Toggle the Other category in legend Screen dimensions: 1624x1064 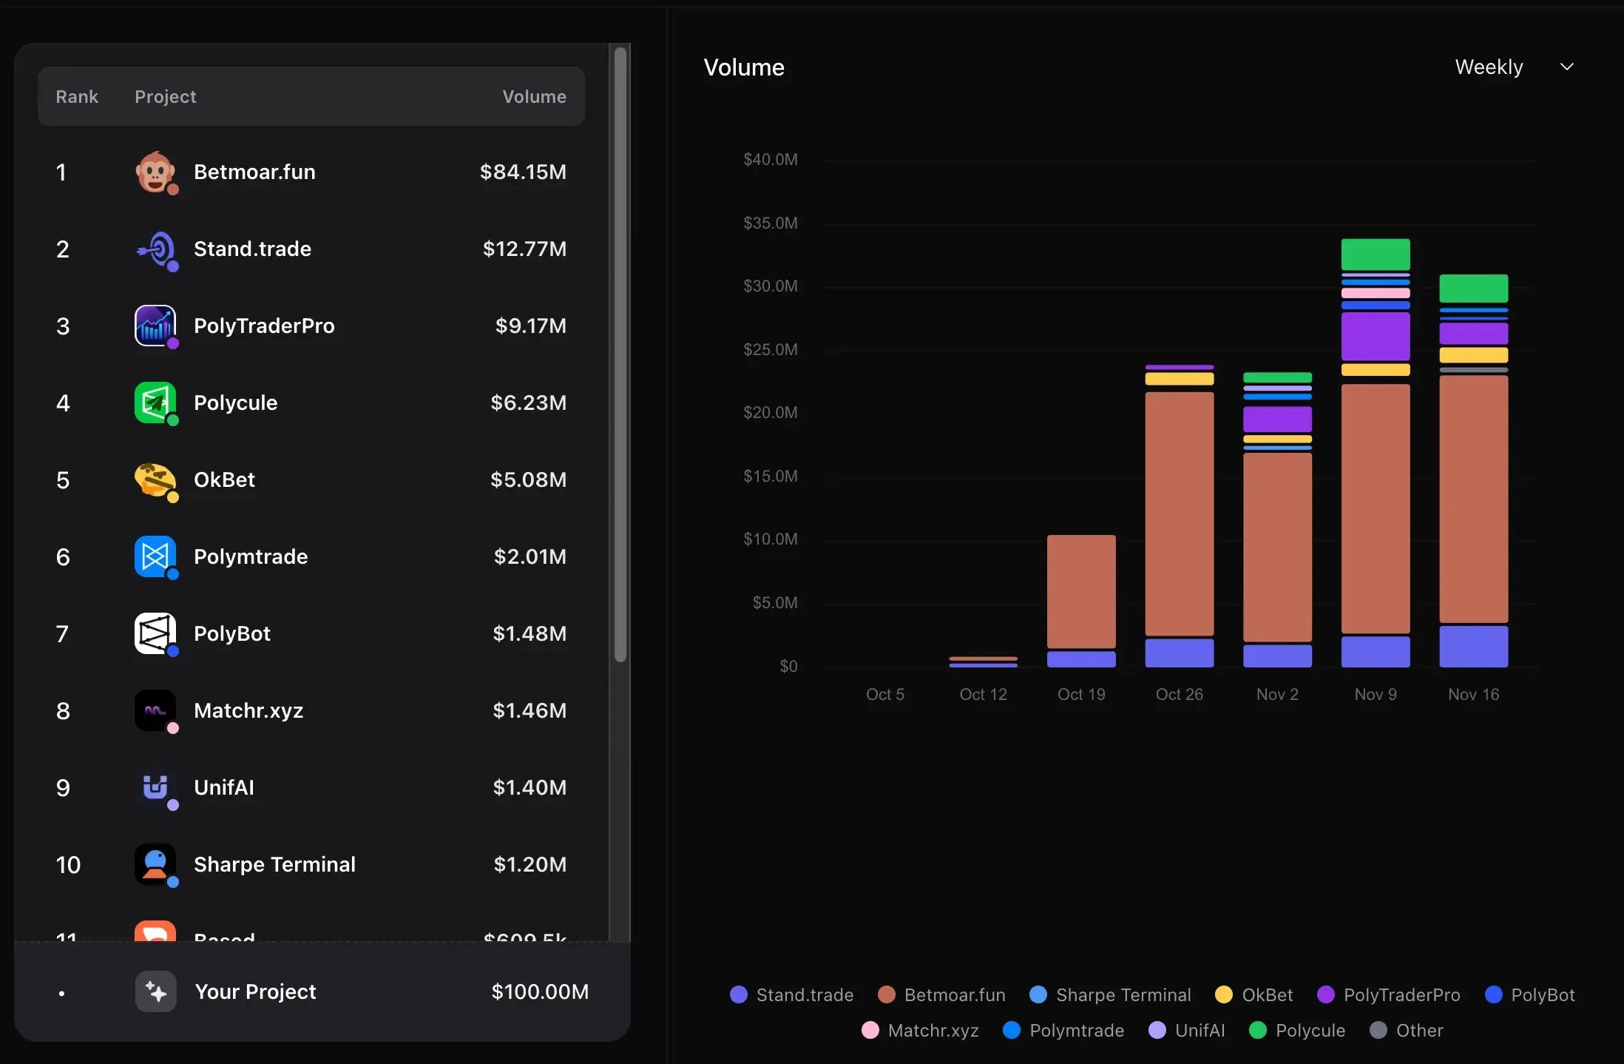(1406, 1030)
